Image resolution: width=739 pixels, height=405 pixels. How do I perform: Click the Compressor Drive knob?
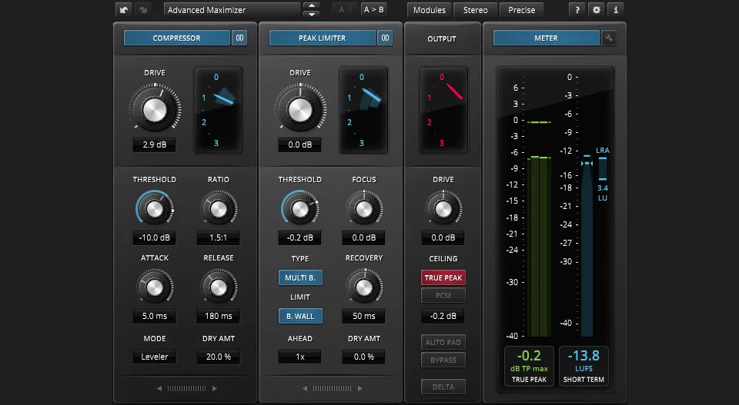pyautogui.click(x=155, y=109)
